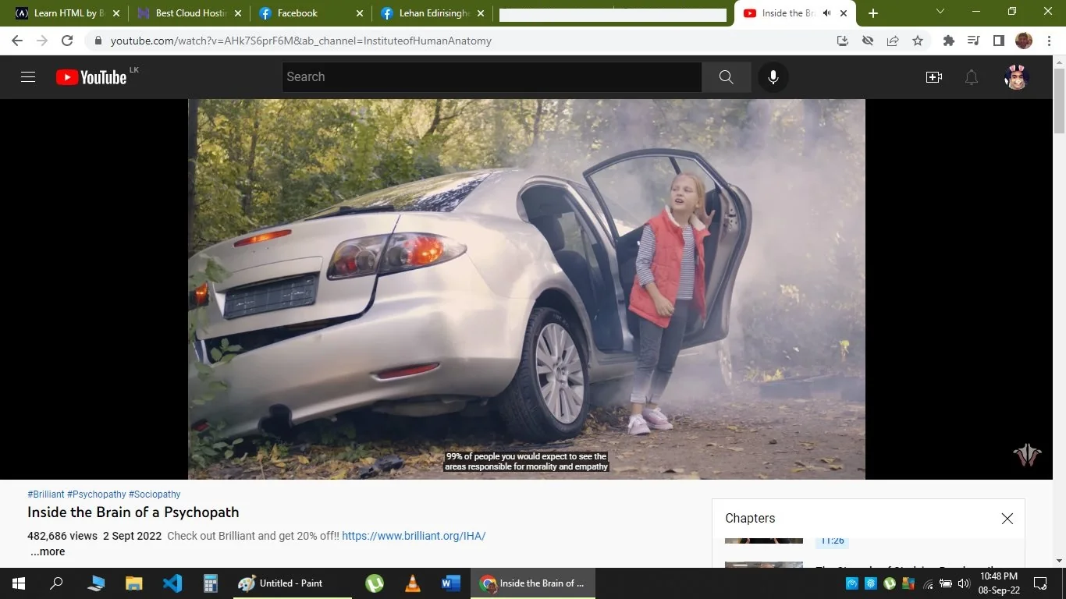Close the Best Cloud Hosting tab
The height and width of the screenshot is (599, 1066).
238,13
